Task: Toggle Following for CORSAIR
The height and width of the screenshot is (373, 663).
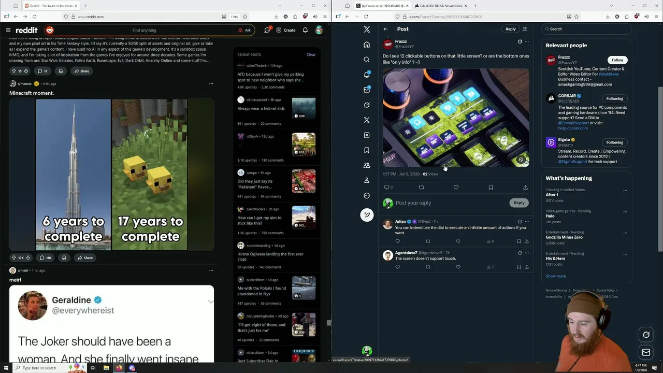Action: pos(615,98)
